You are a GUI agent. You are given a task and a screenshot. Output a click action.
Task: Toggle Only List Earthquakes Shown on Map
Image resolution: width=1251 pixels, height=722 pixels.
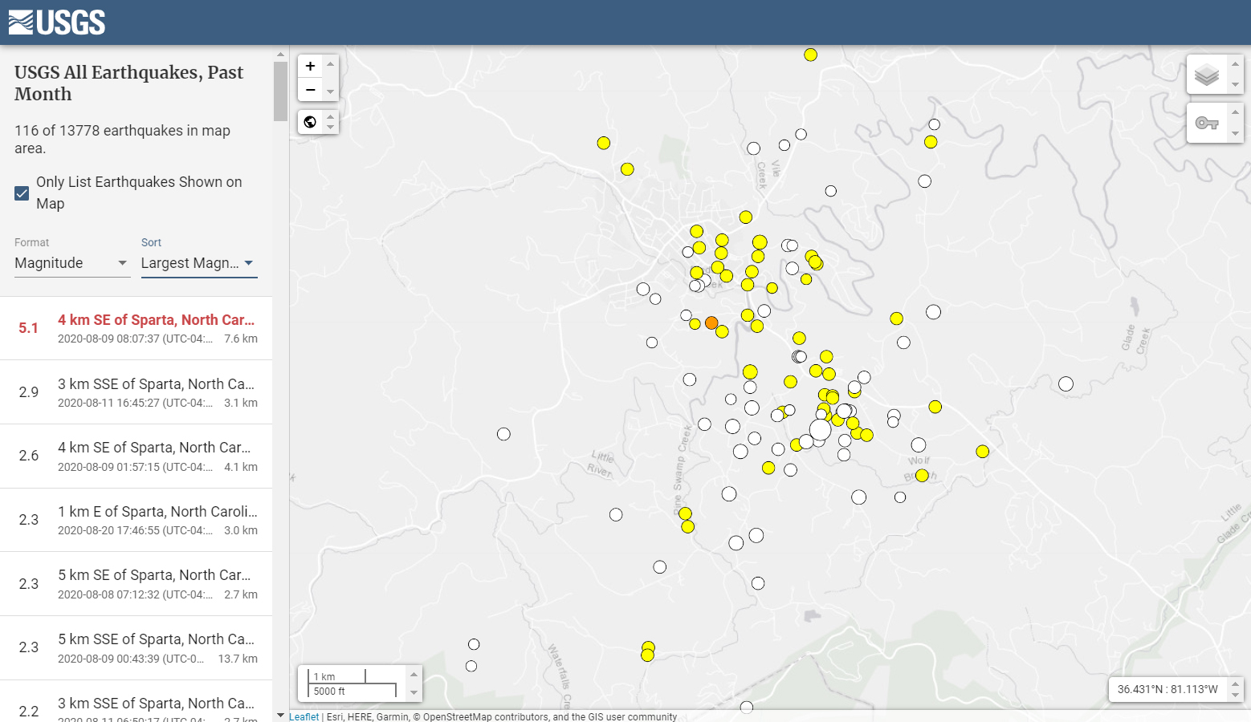tap(22, 193)
